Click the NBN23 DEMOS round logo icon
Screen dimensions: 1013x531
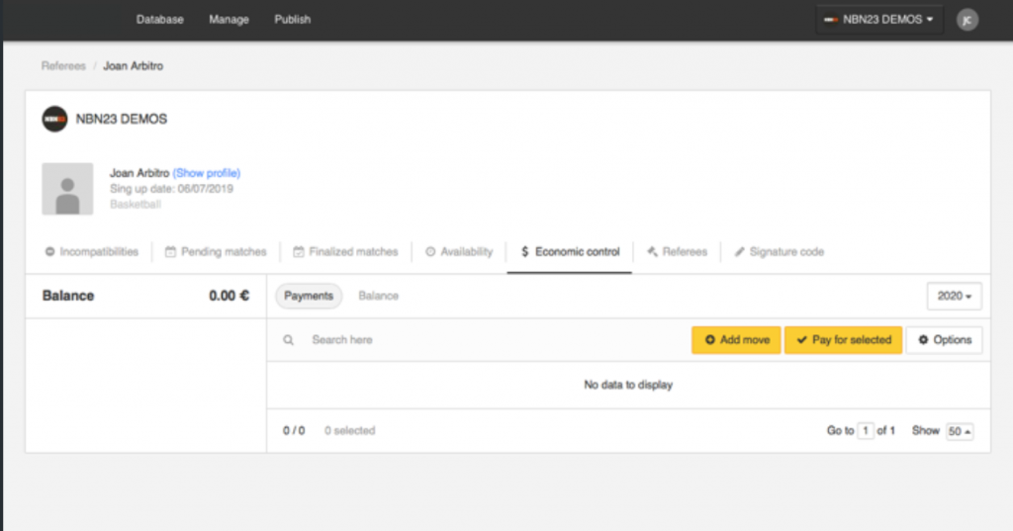click(55, 119)
